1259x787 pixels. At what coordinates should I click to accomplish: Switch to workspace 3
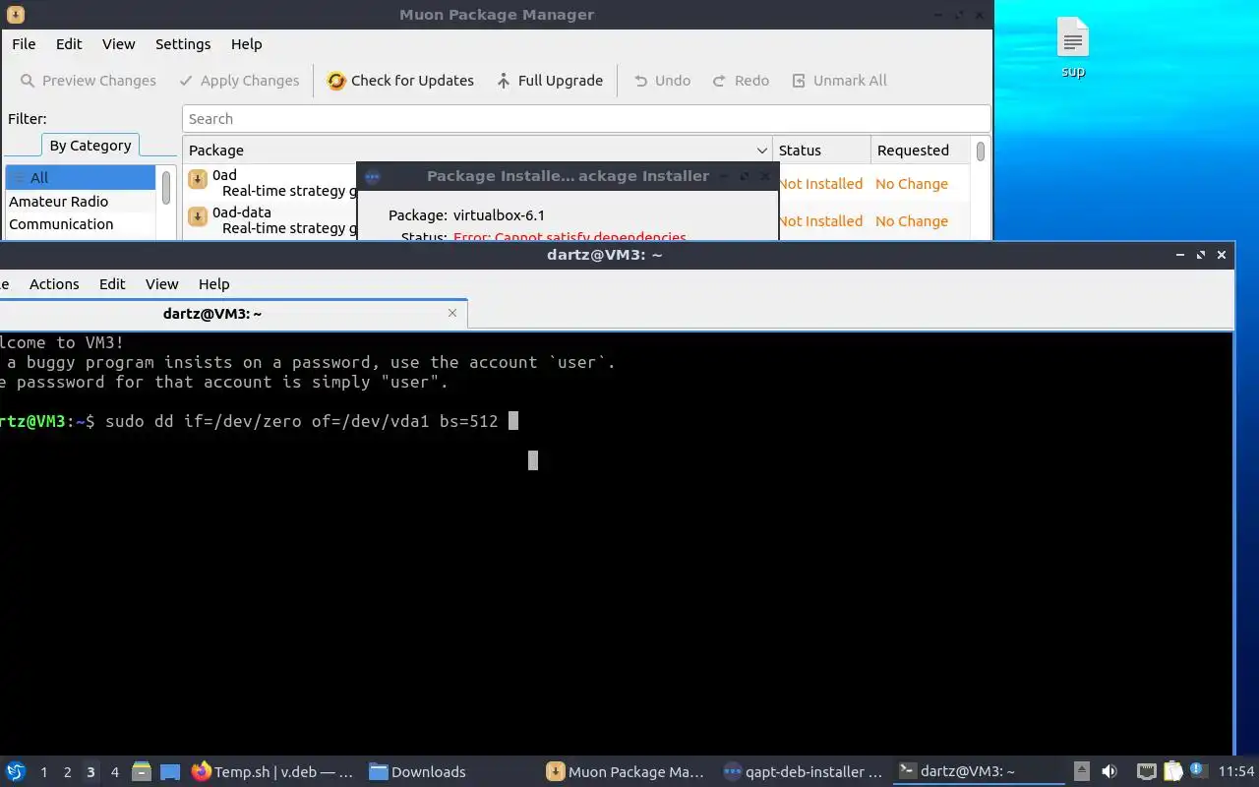click(90, 772)
